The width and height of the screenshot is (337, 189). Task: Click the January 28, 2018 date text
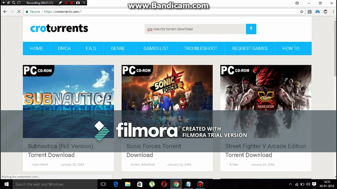tap(72, 165)
